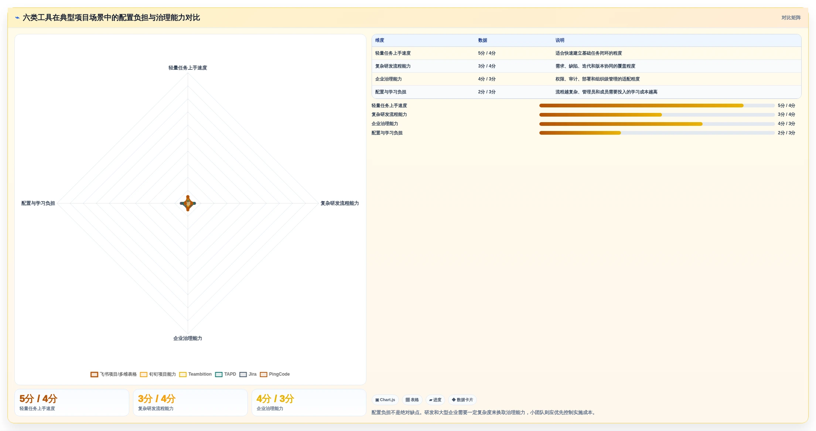Click the radar axis label 企业治理能力
The height and width of the screenshot is (431, 816).
point(188,338)
